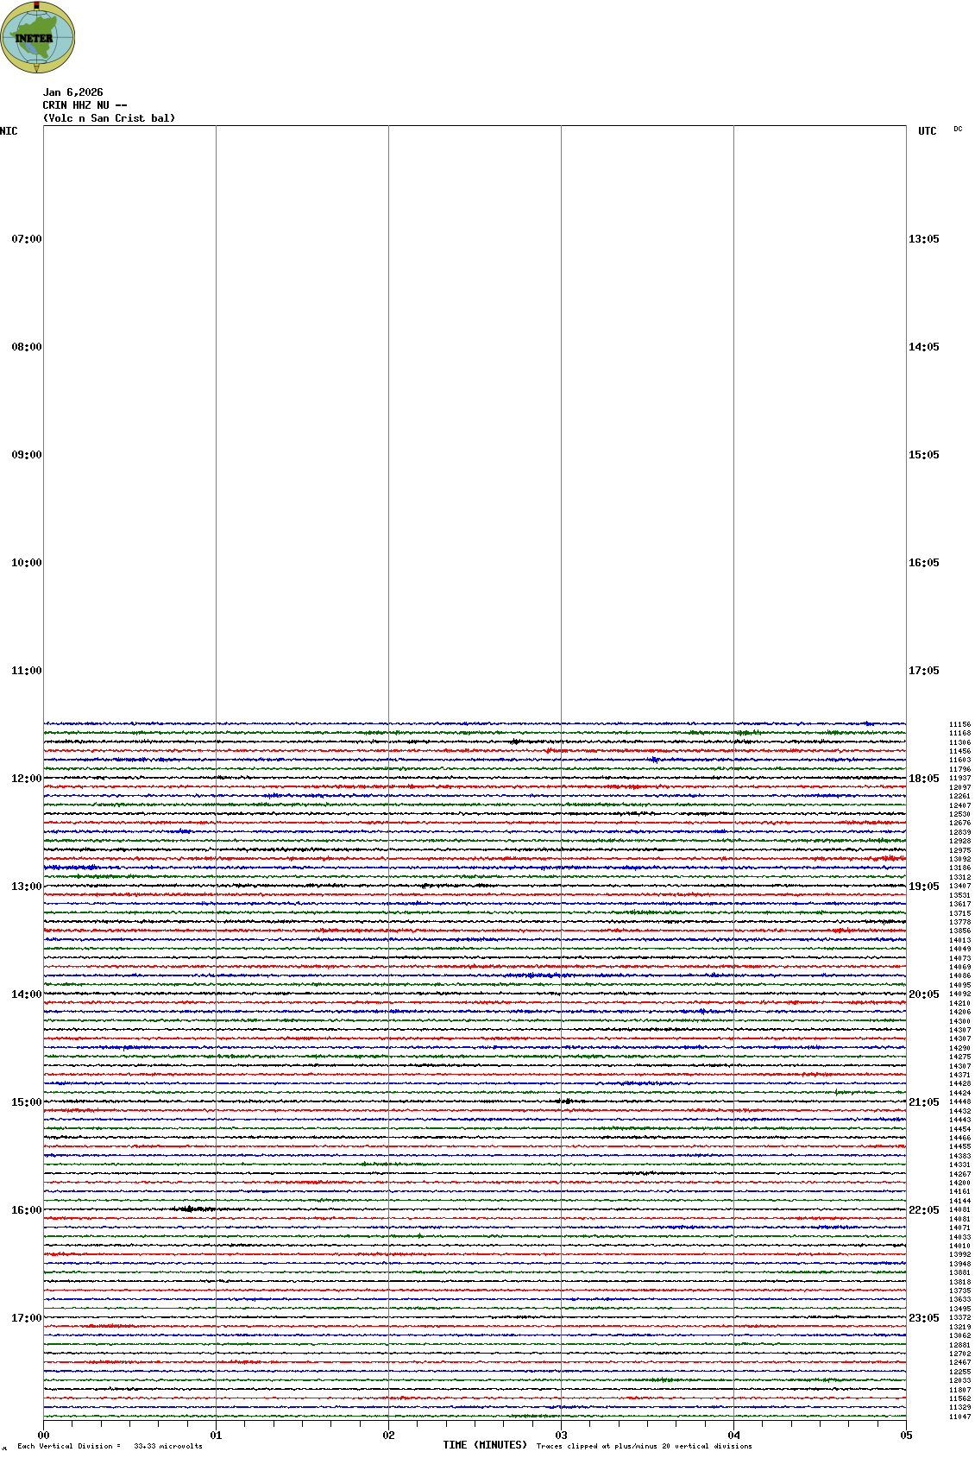Click the 13:05 UTC time label

(923, 239)
